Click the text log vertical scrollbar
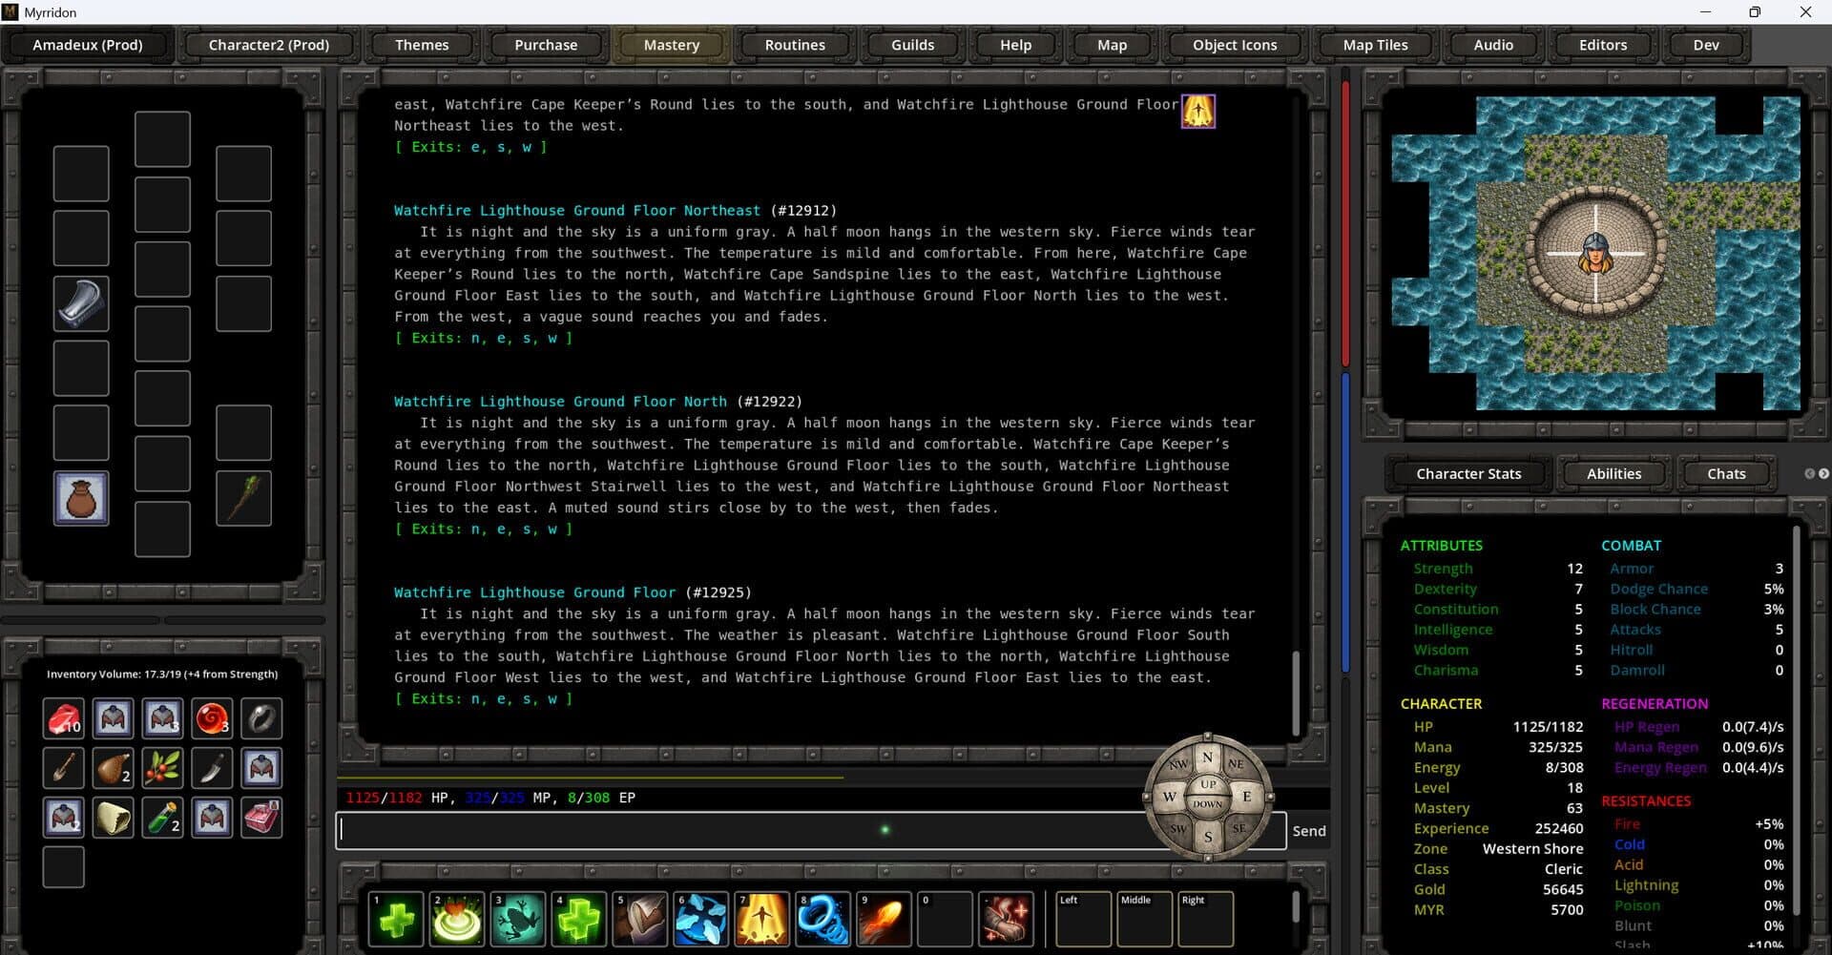Screen dimensions: 1832x955 1296,693
